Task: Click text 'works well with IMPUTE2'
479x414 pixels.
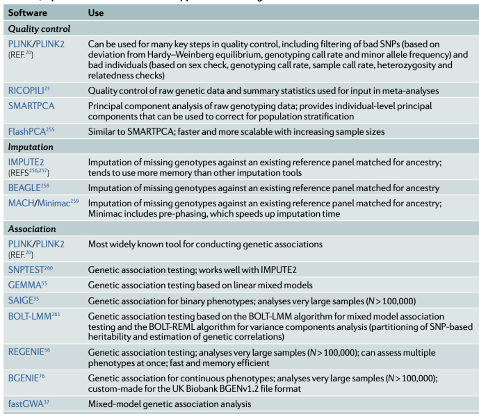Action: (248, 270)
